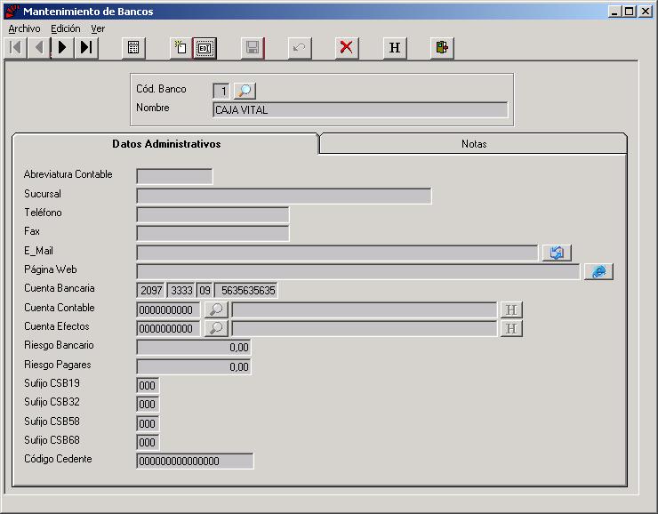Click the Teléfono input field
Screen dimensions: 658x514
coord(213,215)
